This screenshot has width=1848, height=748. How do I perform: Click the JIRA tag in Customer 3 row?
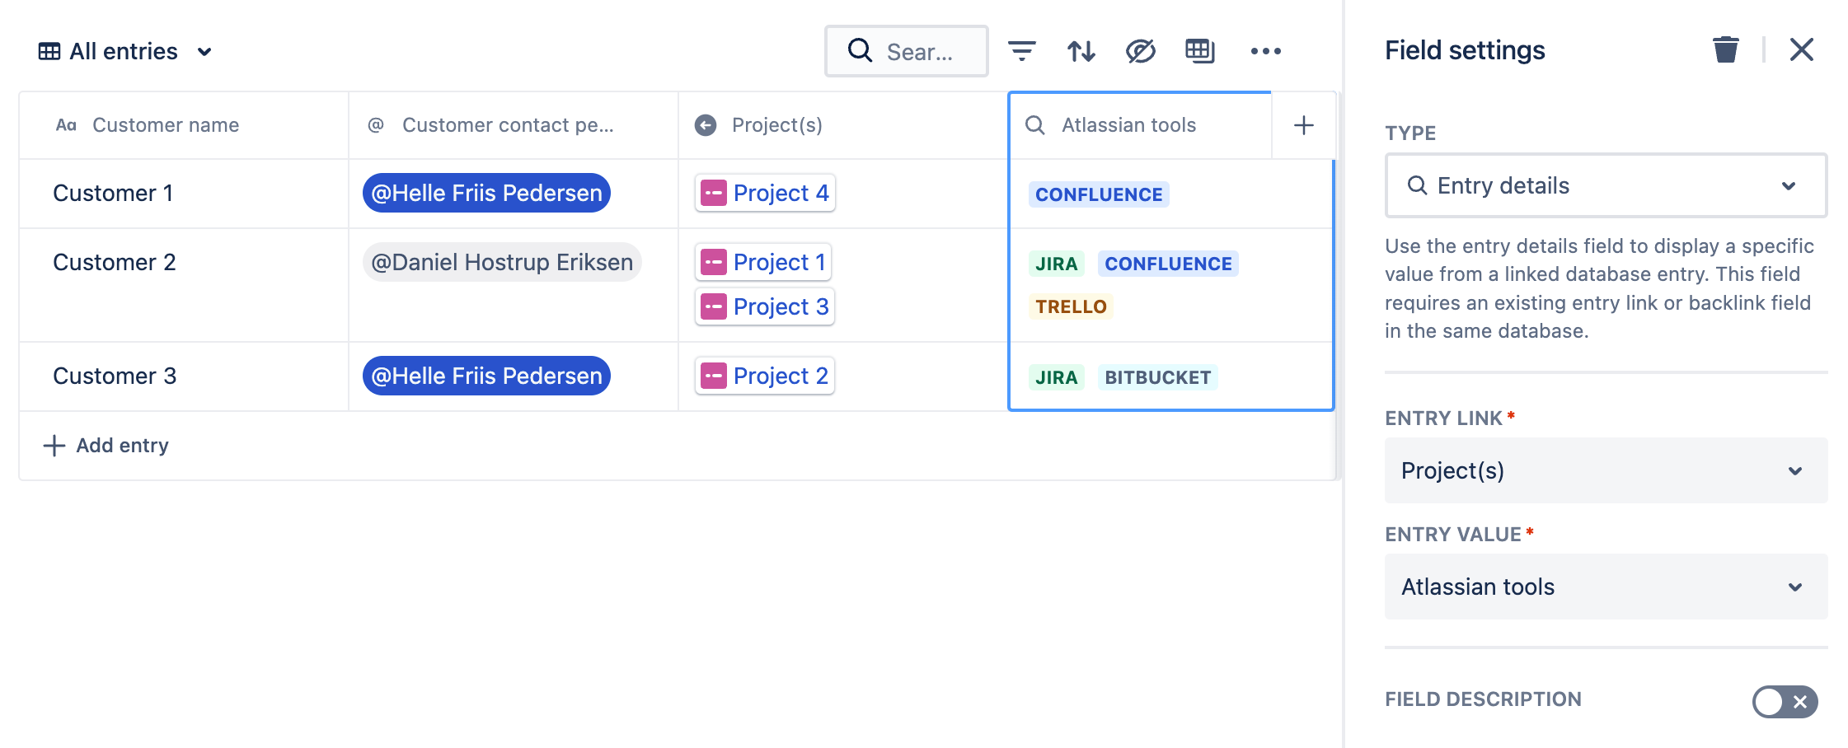[1056, 377]
